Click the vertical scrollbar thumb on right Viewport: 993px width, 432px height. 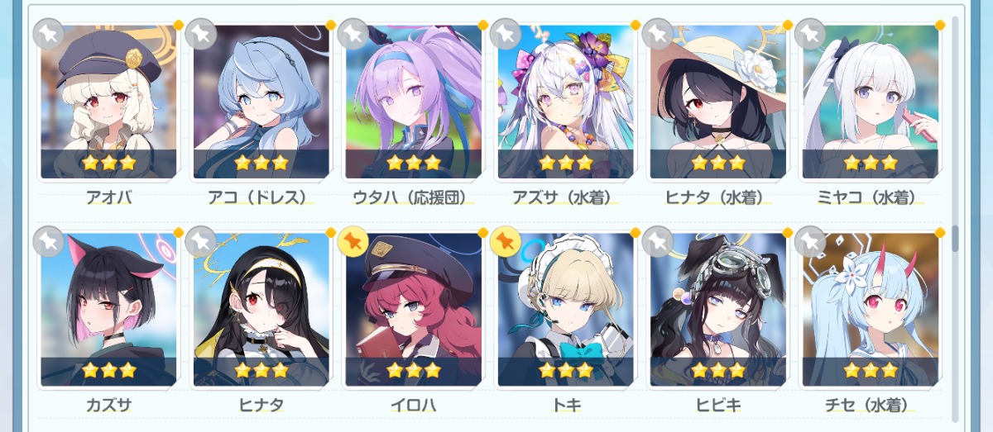(x=955, y=238)
